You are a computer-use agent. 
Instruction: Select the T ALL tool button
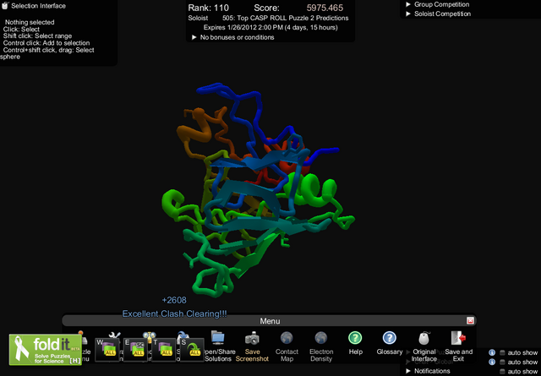point(163,350)
